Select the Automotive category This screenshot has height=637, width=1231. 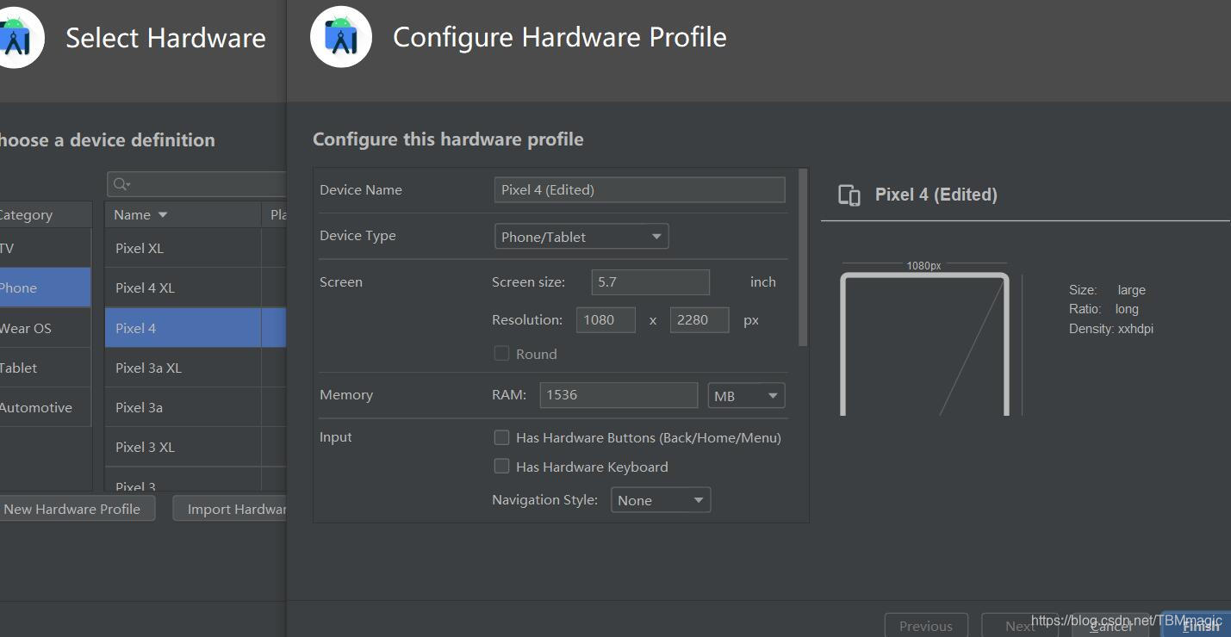coord(45,407)
